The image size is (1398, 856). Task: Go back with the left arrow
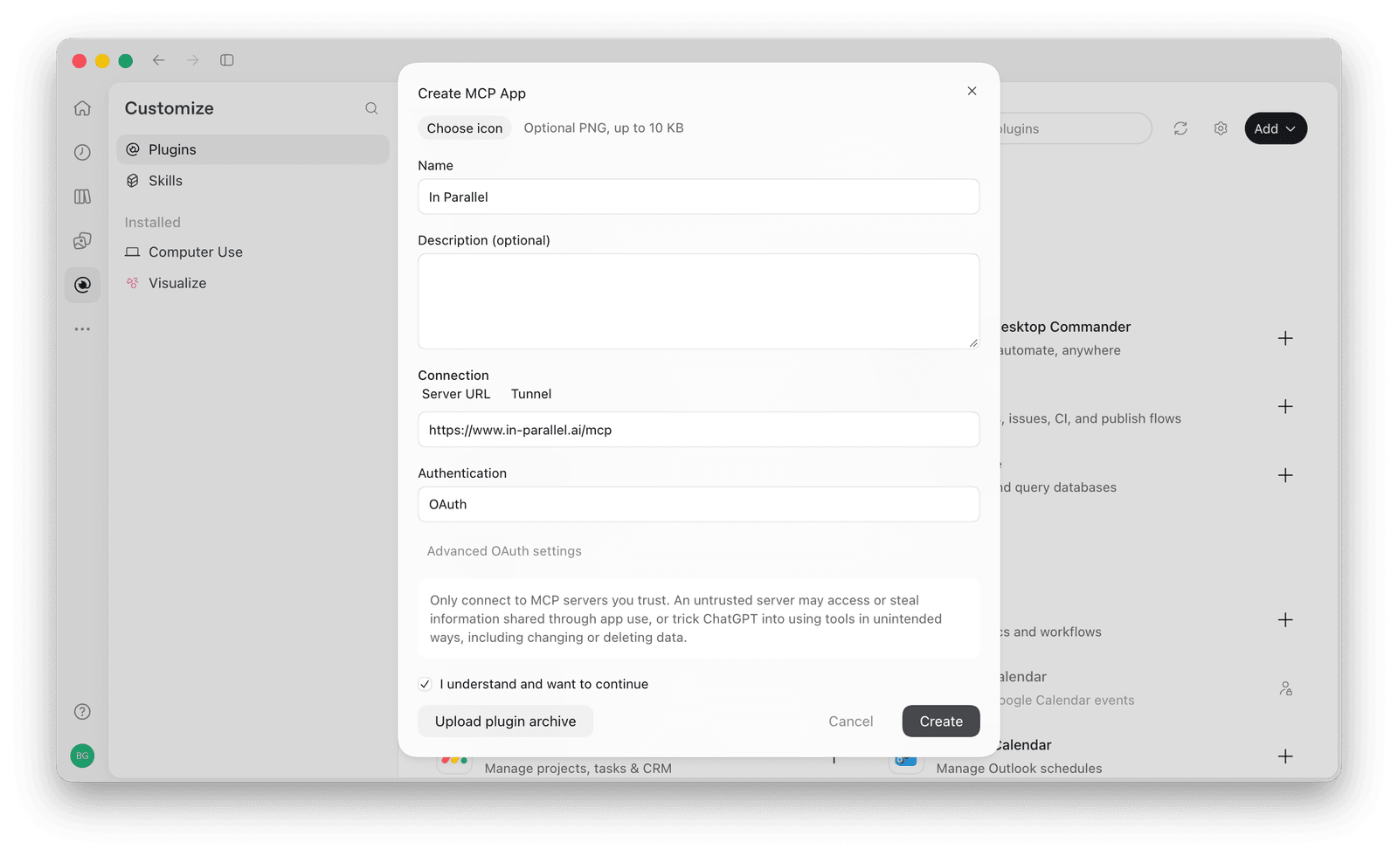[x=158, y=60]
